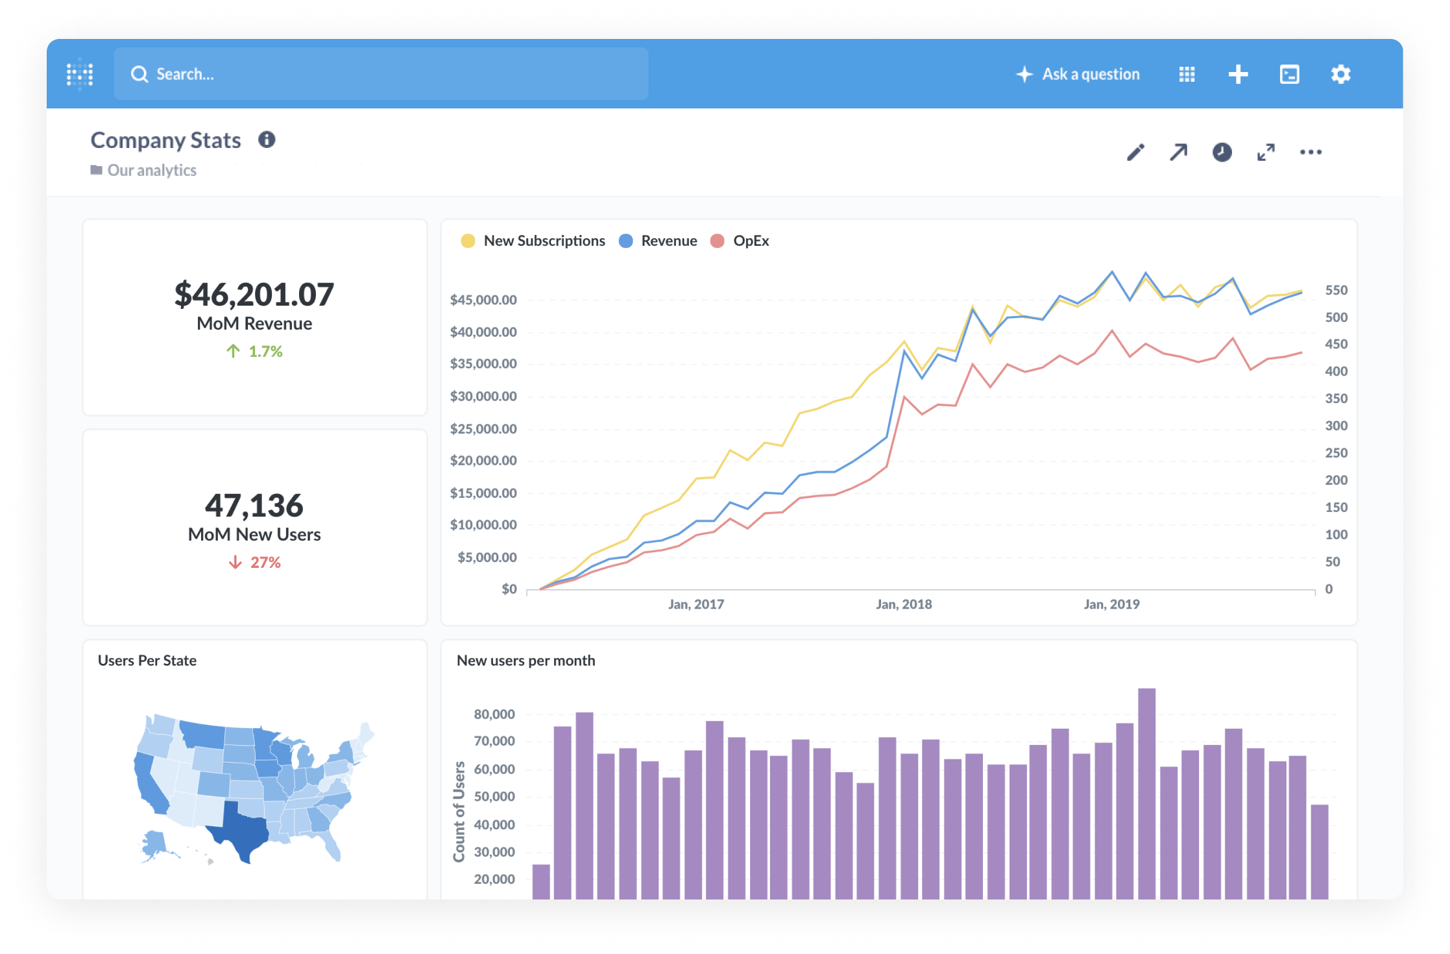Click the New users per month bar chart

[893, 809]
